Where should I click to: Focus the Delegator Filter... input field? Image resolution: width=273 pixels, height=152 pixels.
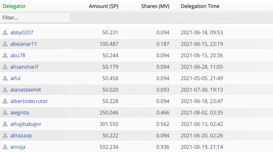coord(35,17)
